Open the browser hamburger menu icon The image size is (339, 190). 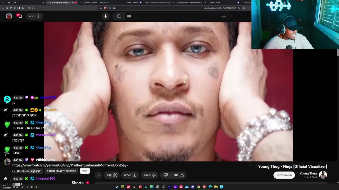coord(3,8)
